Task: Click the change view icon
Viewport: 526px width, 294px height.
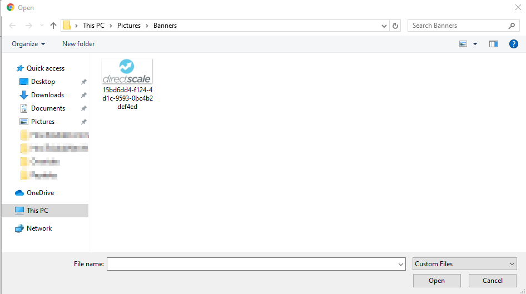Action: click(x=463, y=44)
